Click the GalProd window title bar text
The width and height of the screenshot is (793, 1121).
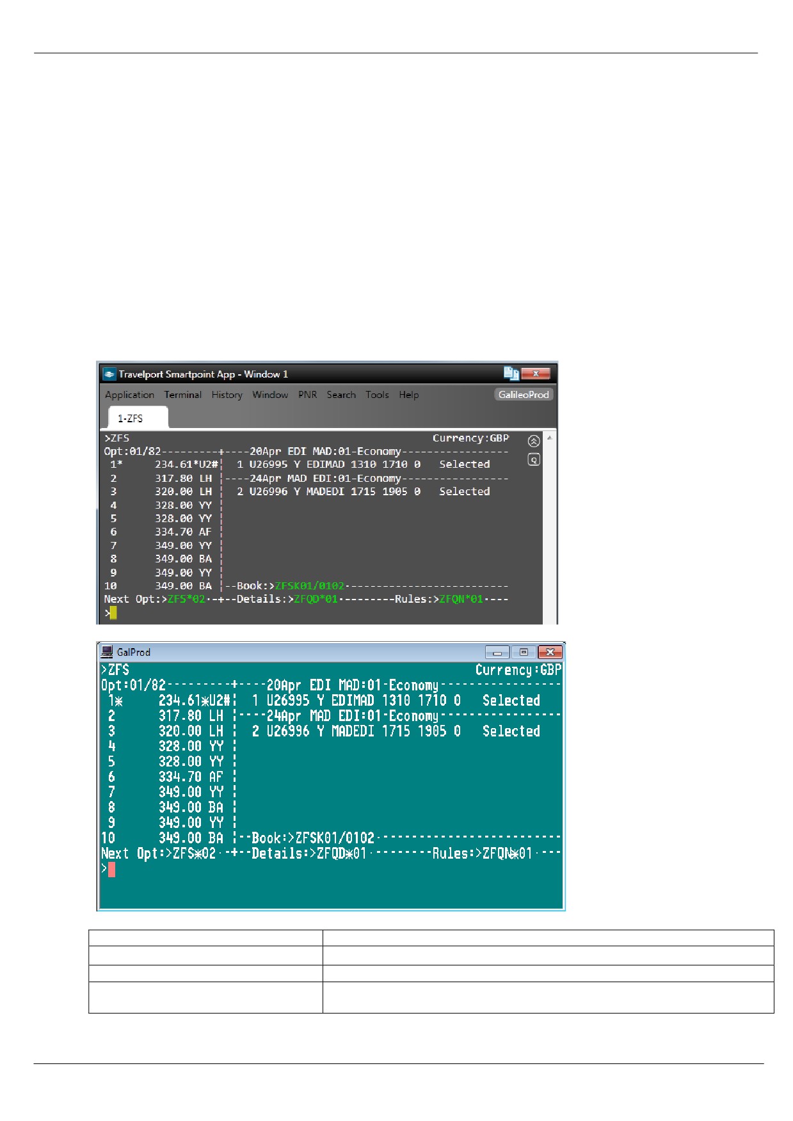coord(134,652)
